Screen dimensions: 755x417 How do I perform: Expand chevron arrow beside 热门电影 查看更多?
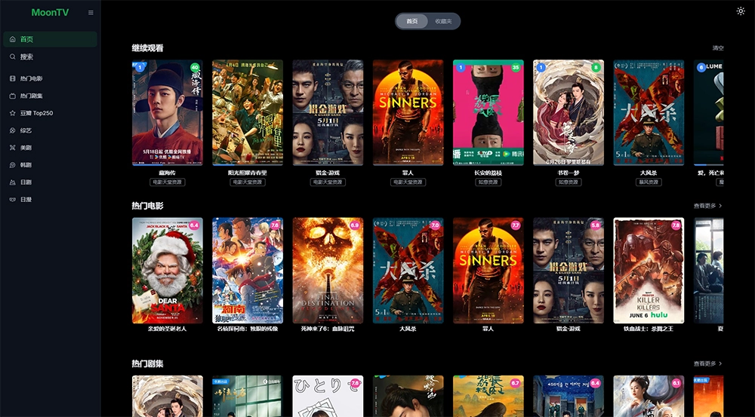(x=720, y=206)
